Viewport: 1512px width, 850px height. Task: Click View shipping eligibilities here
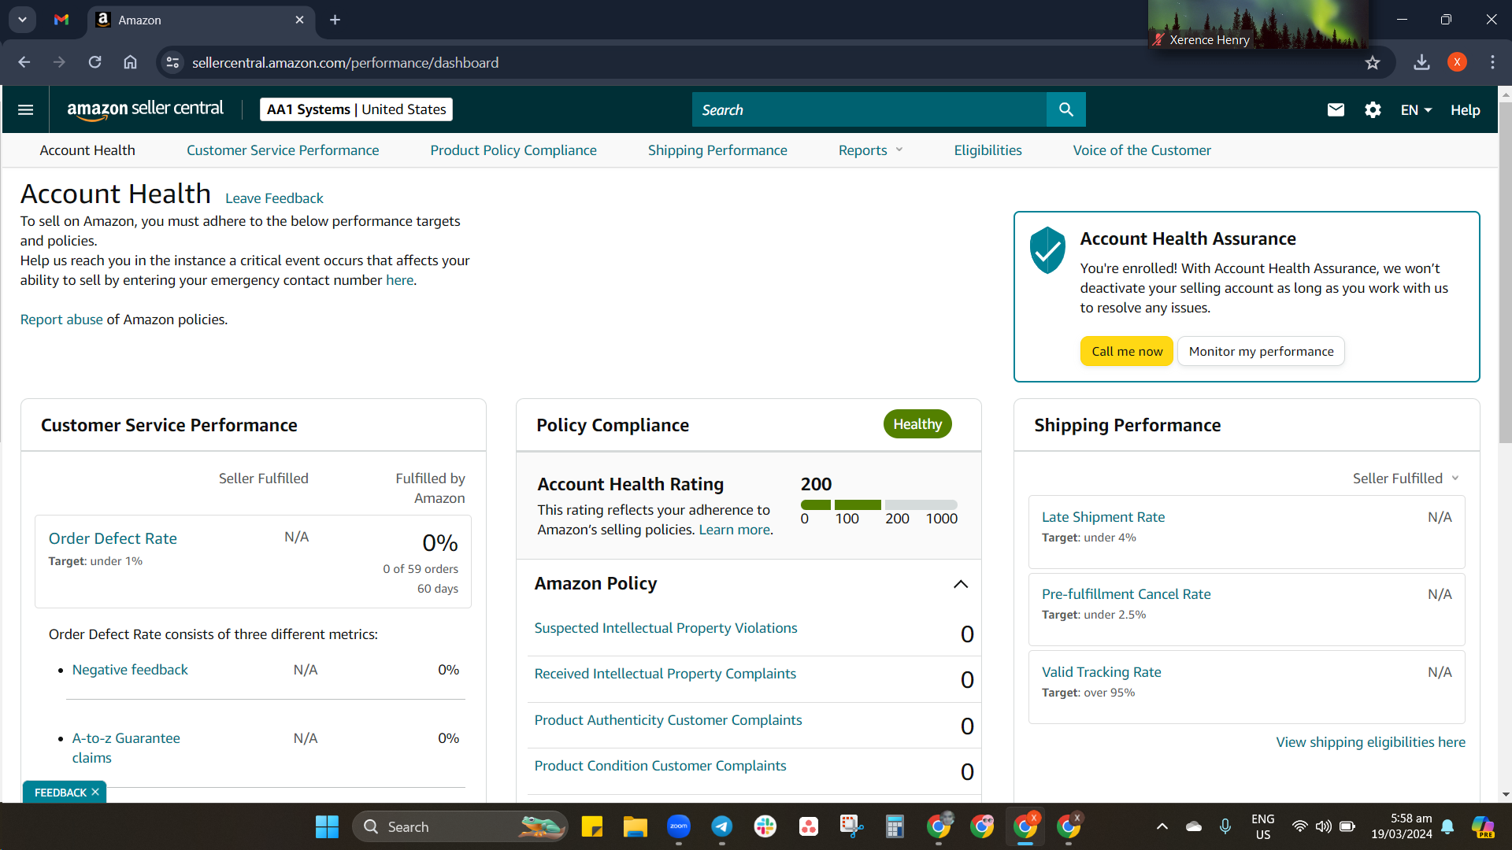coord(1370,742)
